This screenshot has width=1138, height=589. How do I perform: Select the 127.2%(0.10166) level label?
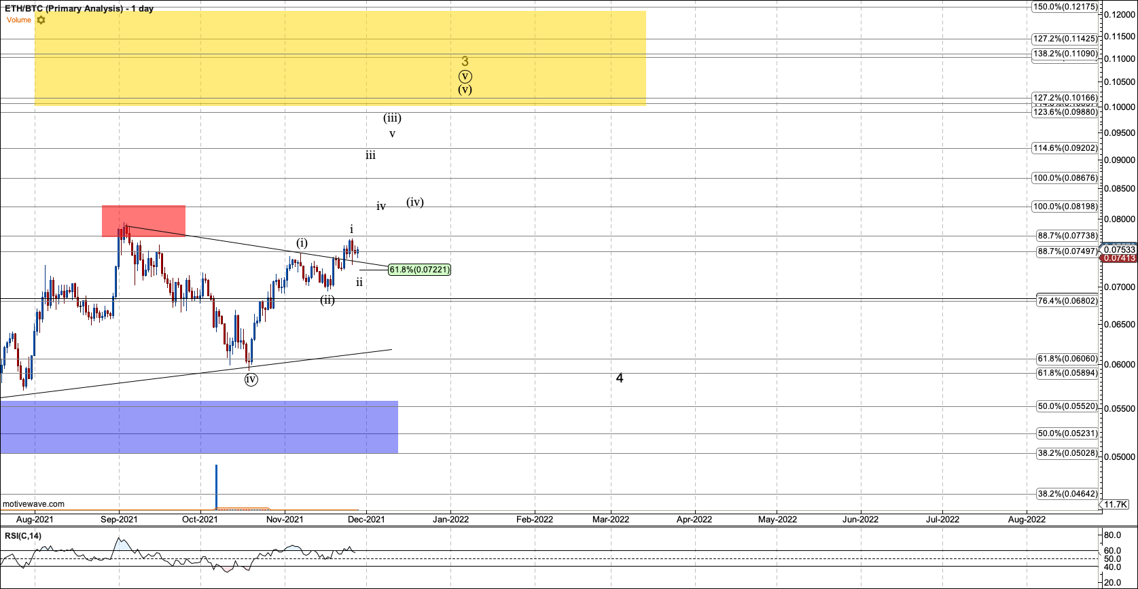1065,98
